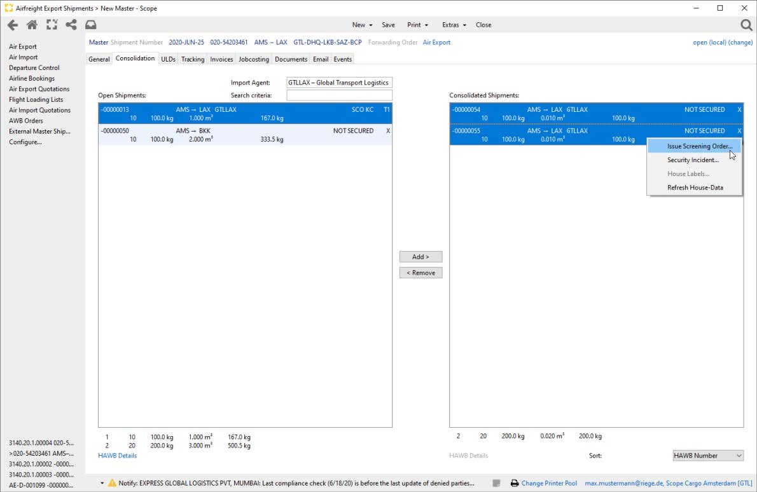Viewport: 757px width, 492px height.
Task: Click the fullscreen expand icon in toolbar
Action: pyautogui.click(x=52, y=25)
